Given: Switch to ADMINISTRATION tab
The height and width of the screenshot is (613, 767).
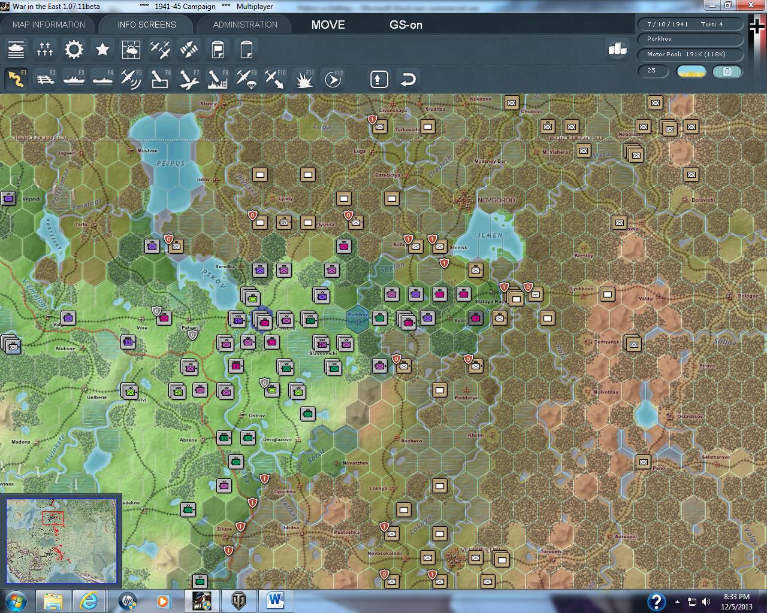Looking at the screenshot, I should [245, 25].
